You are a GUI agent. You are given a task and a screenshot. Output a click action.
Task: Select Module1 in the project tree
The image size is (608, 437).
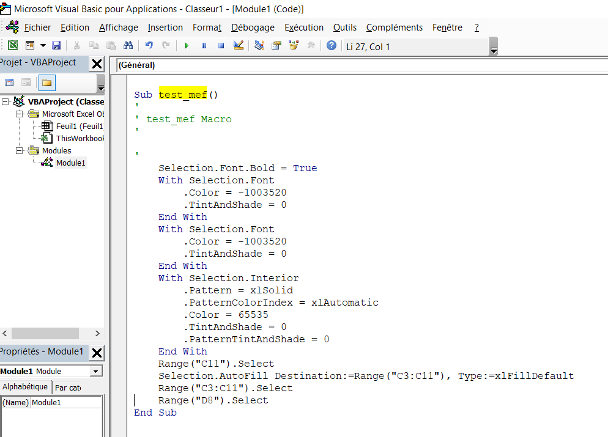tap(70, 163)
